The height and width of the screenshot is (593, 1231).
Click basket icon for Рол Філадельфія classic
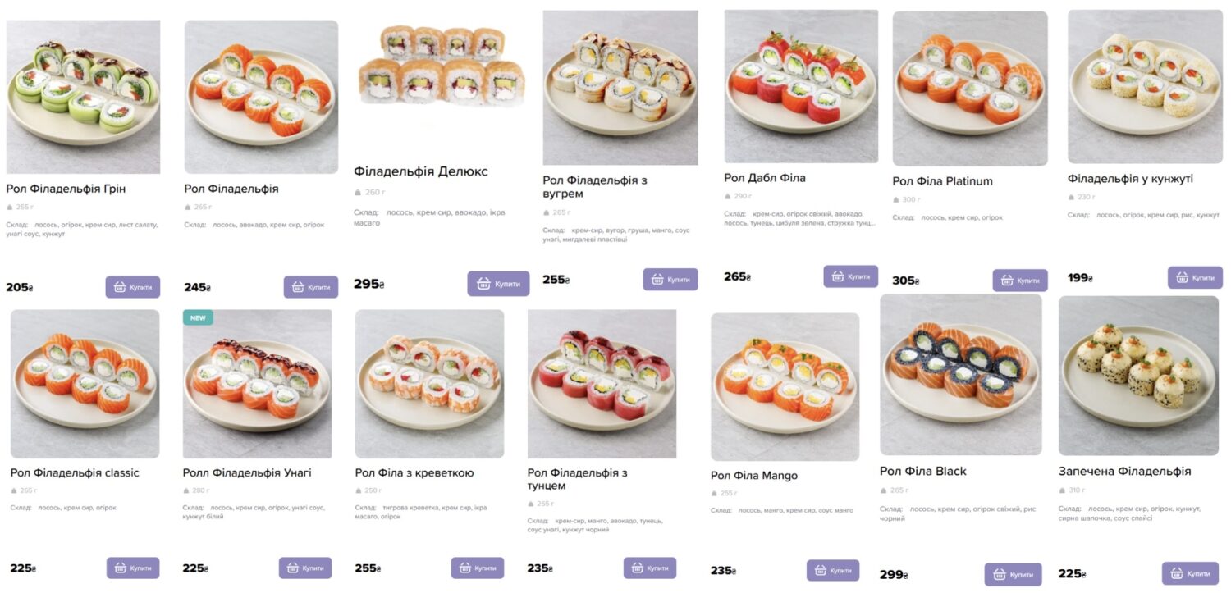[120, 568]
